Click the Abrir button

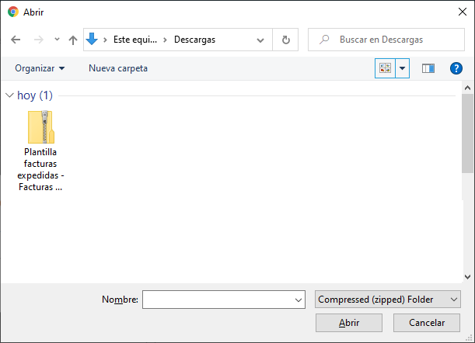click(x=349, y=323)
